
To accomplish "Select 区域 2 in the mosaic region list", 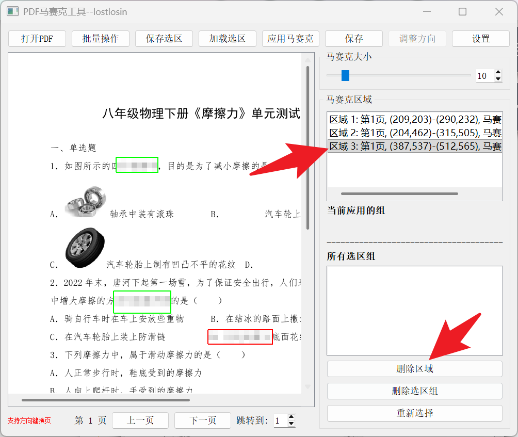I will (x=413, y=133).
